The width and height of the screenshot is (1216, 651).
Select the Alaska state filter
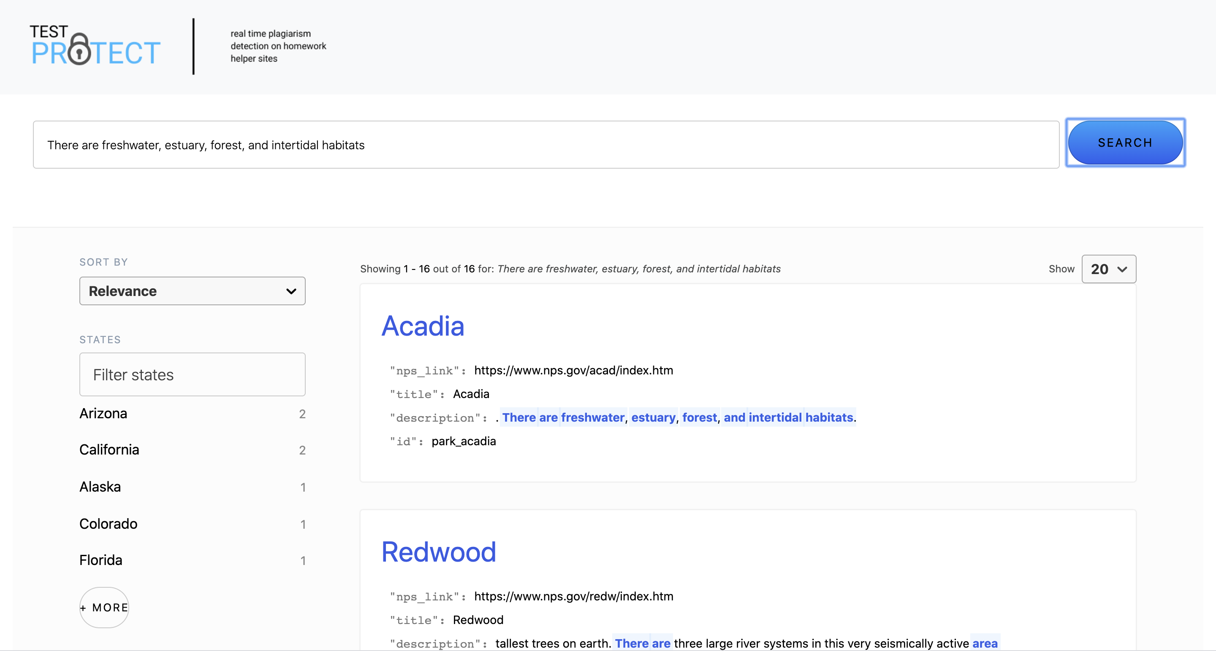tap(100, 487)
